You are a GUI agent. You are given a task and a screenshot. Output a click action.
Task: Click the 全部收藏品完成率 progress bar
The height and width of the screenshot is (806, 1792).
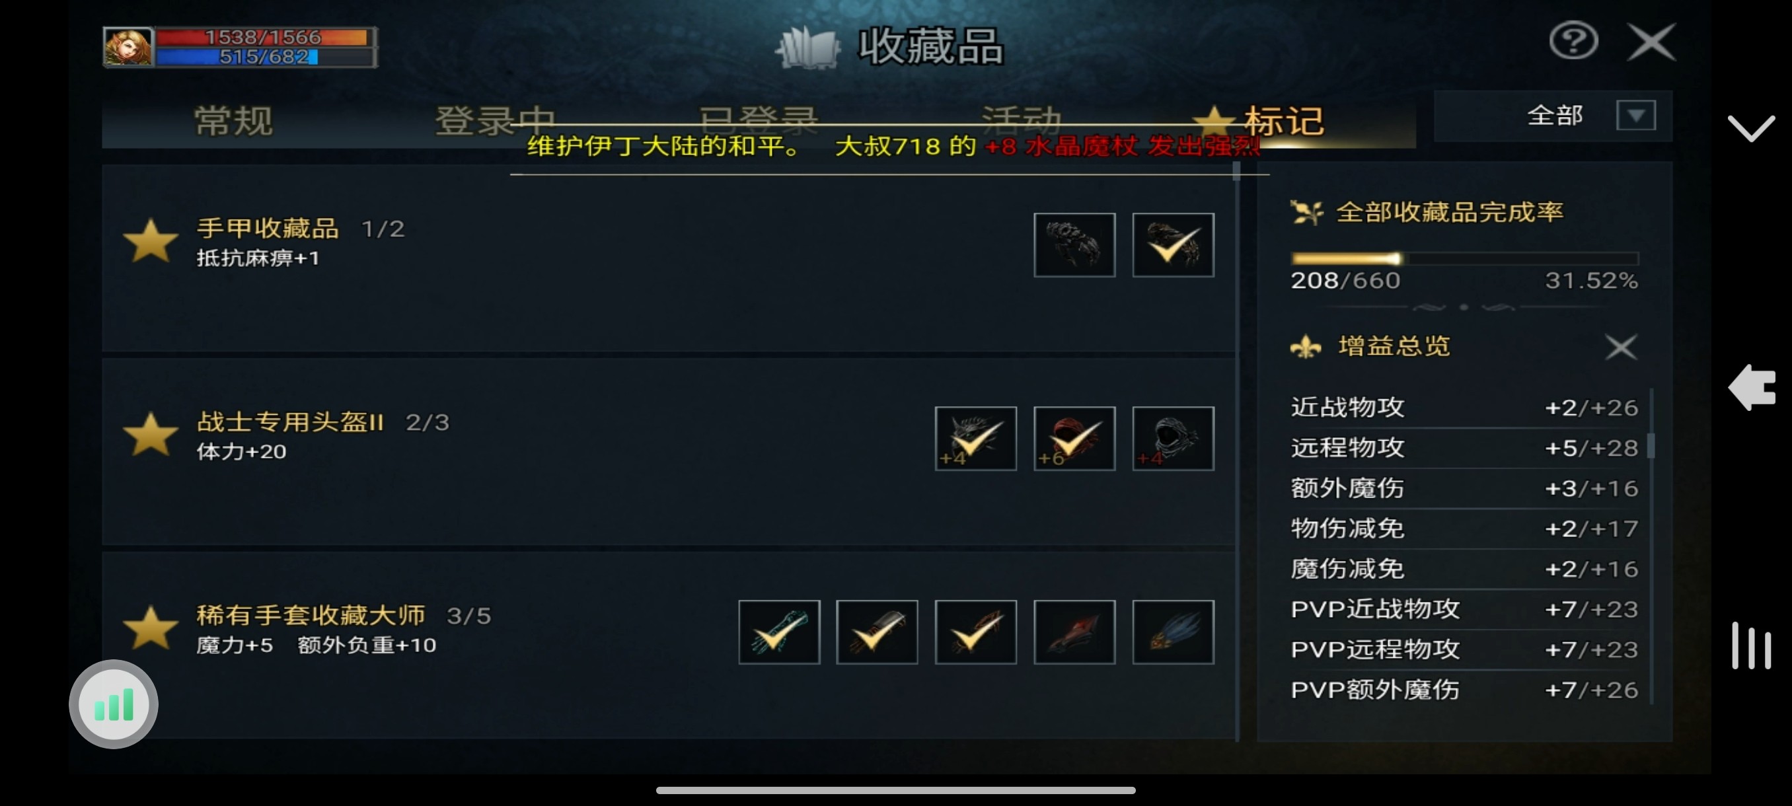pyautogui.click(x=1464, y=259)
